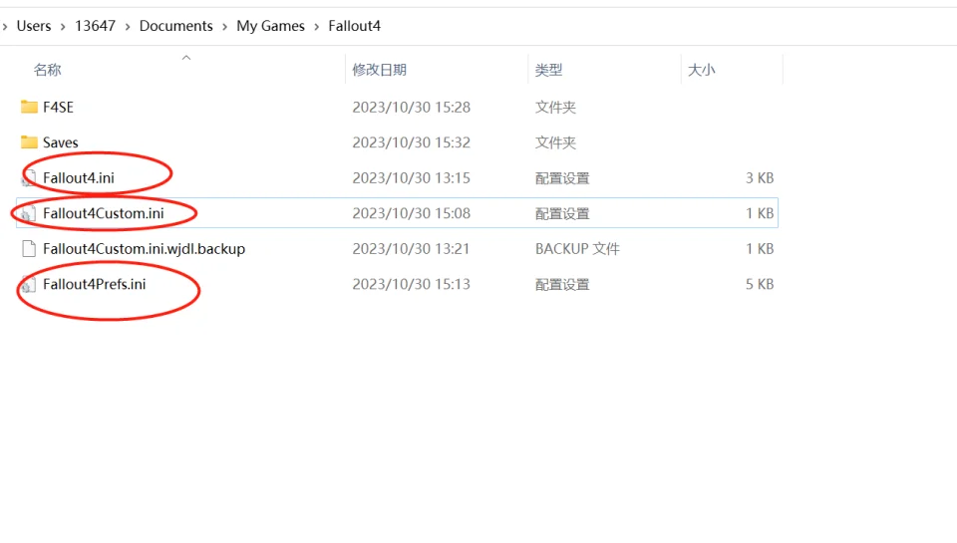Screen dimensions: 957x543
Task: Go to the 13647 breadcrumb folder
Action: (x=96, y=26)
